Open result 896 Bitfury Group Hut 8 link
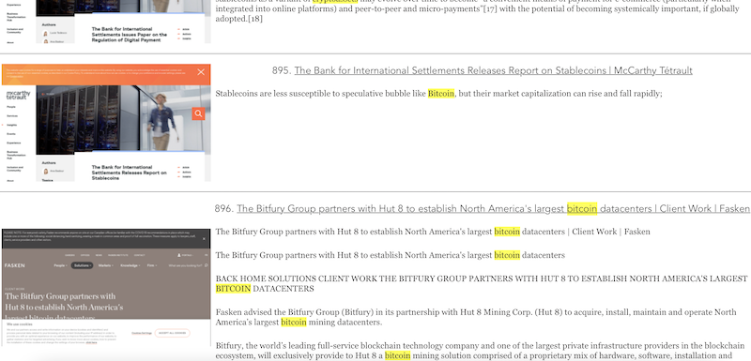 pos(494,209)
